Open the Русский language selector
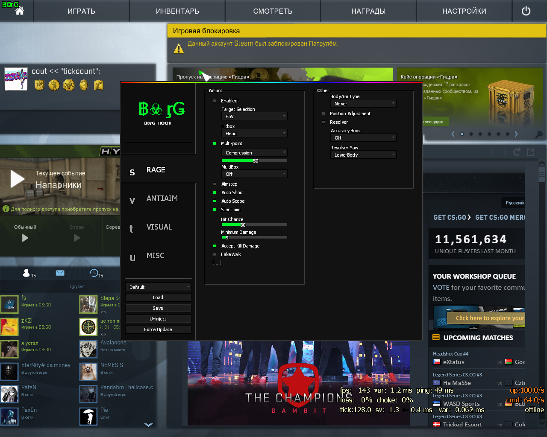The height and width of the screenshot is (437, 547). 514,203
